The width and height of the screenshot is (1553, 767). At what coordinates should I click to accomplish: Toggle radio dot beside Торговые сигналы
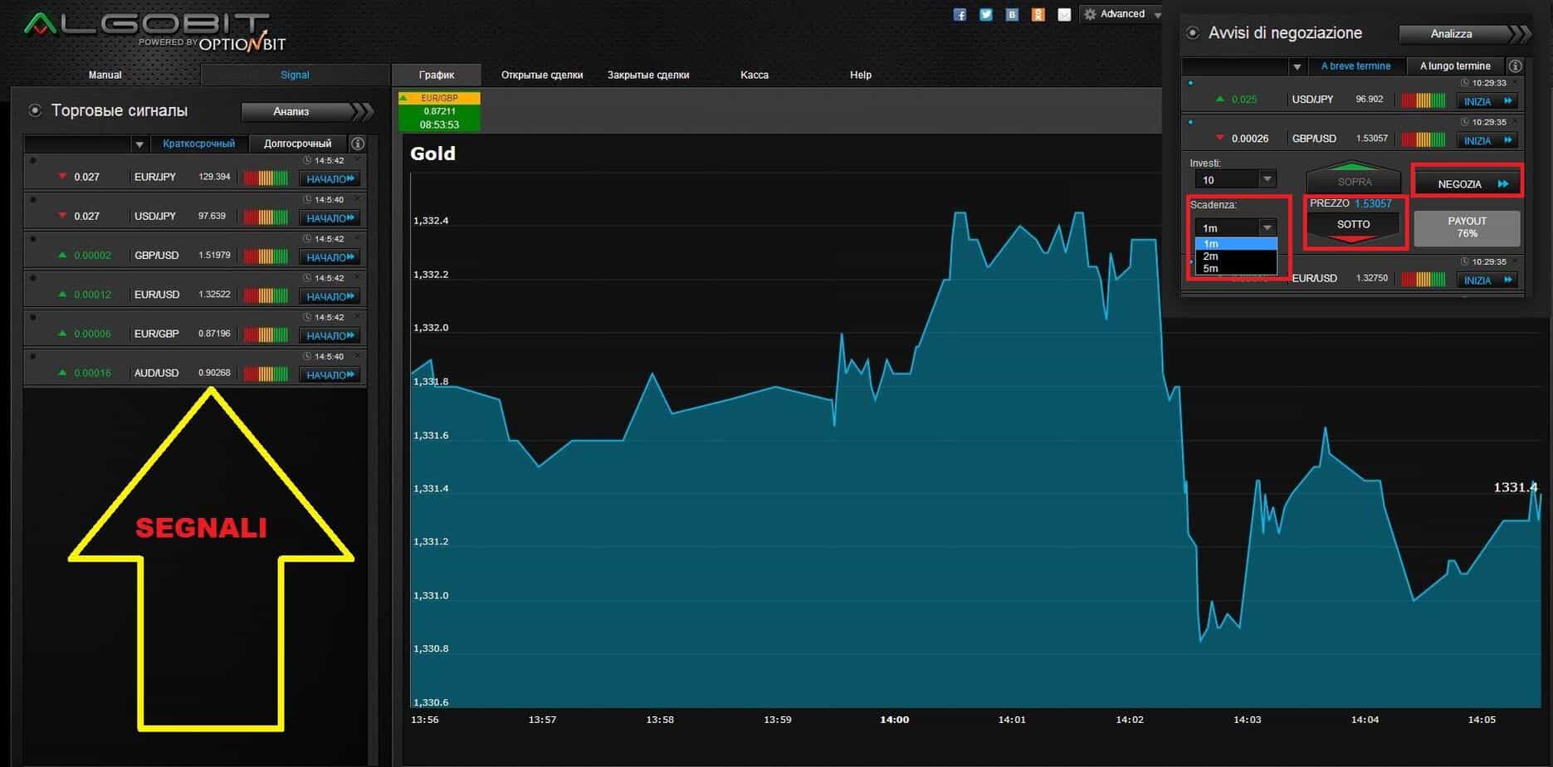35,110
